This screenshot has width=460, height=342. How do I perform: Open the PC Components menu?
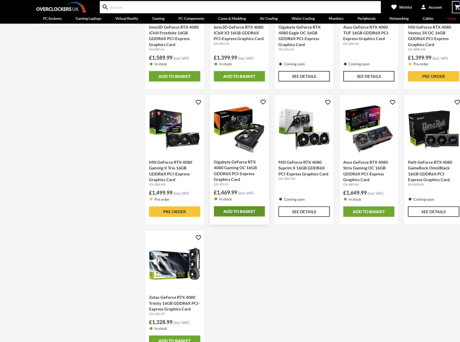point(191,18)
